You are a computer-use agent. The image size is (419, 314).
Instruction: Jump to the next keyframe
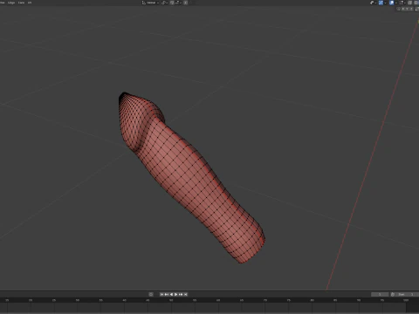click(x=181, y=294)
